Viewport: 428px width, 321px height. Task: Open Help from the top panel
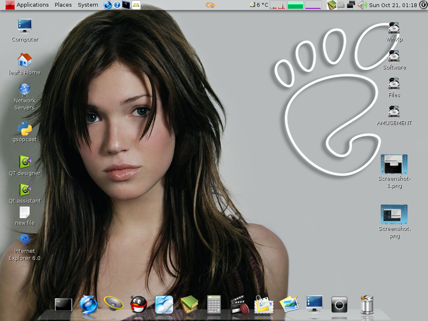(117, 5)
